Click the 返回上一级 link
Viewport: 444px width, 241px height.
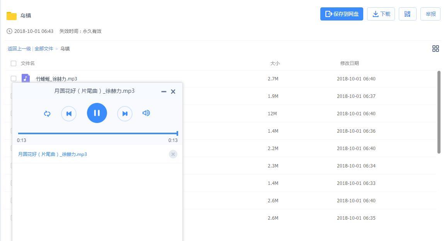coord(19,49)
